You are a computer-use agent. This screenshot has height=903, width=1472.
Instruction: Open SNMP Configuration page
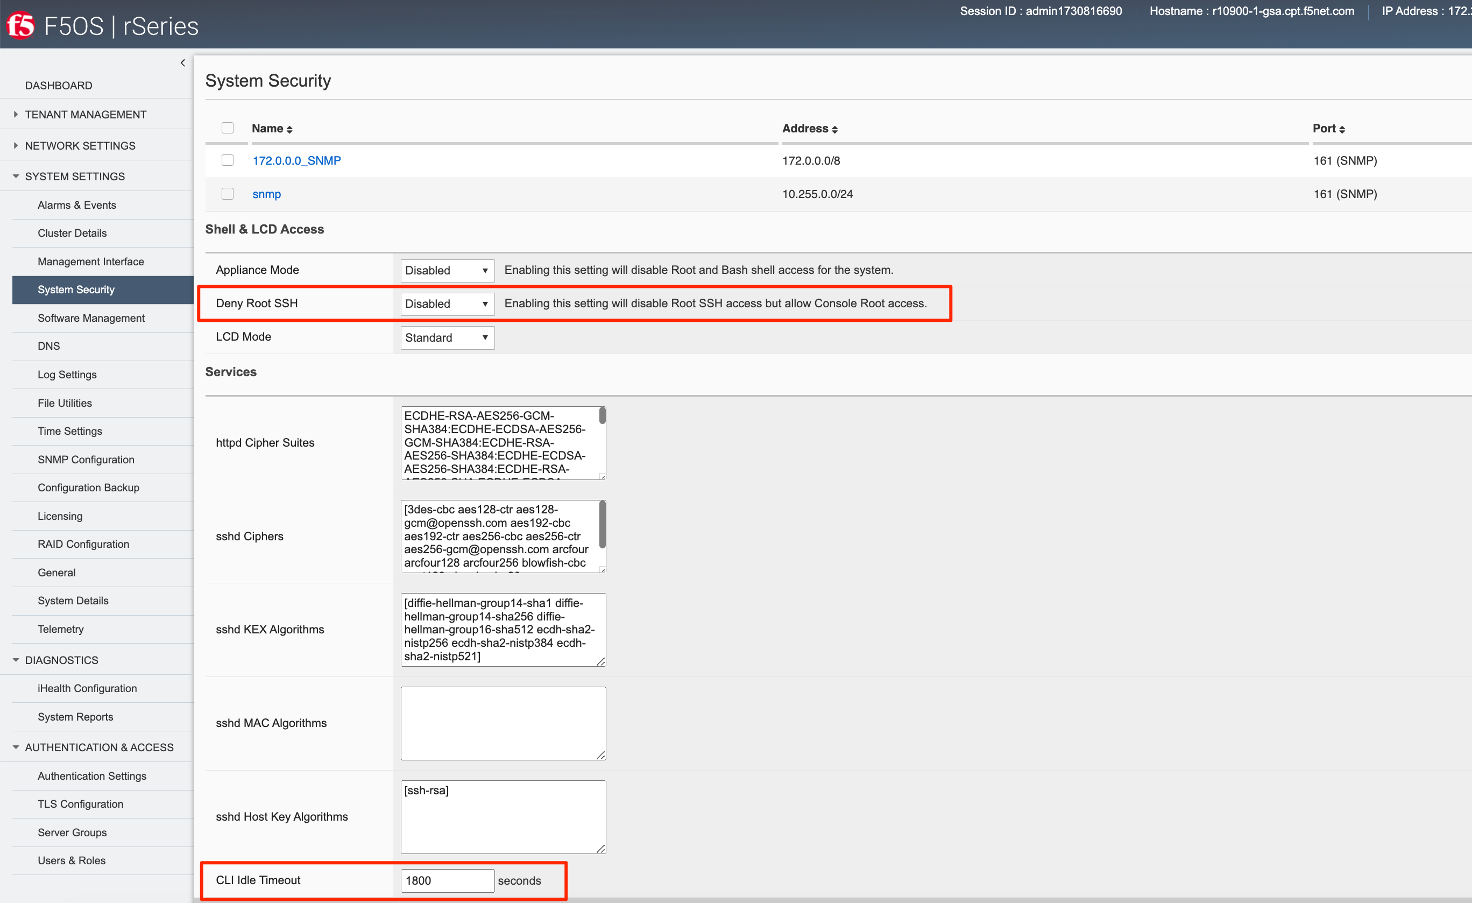tap(86, 460)
